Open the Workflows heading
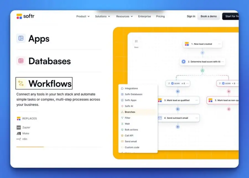 click(x=50, y=83)
